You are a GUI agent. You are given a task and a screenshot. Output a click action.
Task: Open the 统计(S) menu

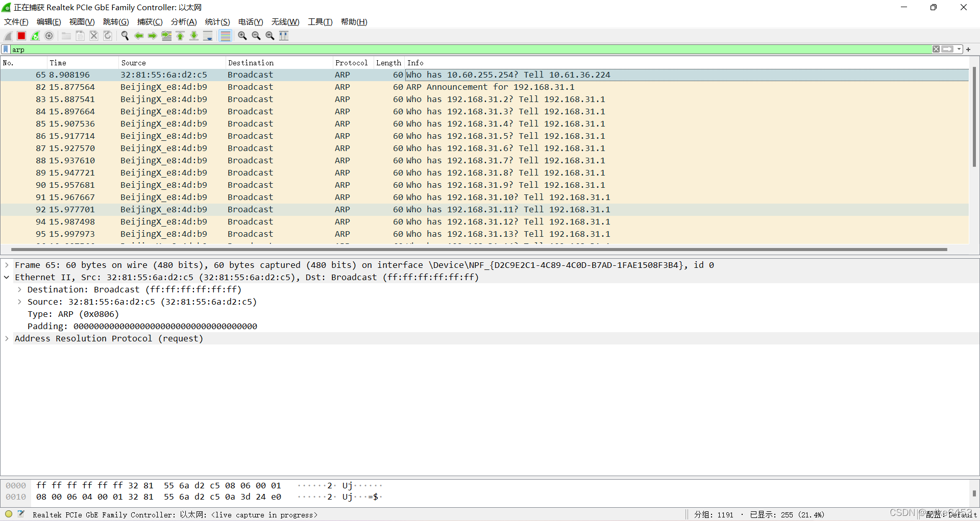coord(217,22)
